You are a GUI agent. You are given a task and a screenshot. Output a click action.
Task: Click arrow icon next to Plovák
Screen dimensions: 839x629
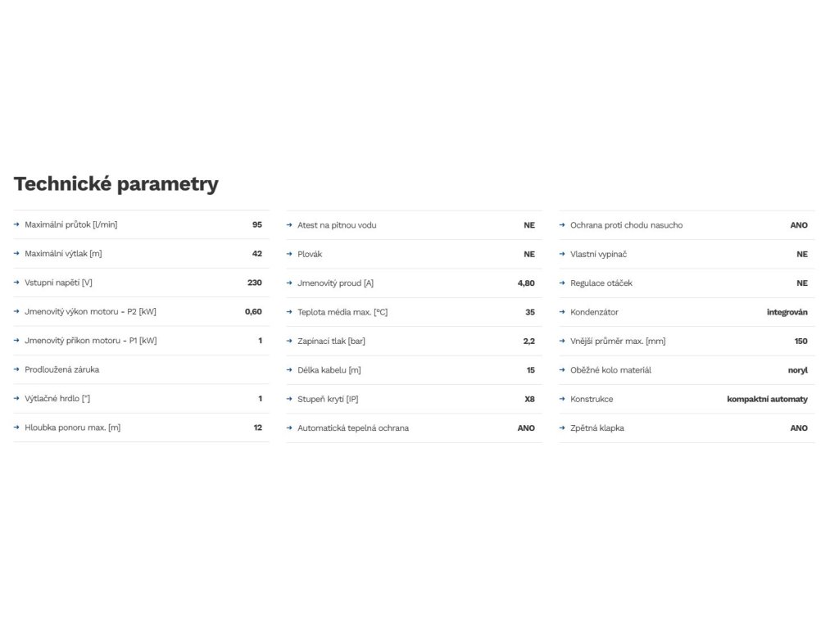coord(289,254)
